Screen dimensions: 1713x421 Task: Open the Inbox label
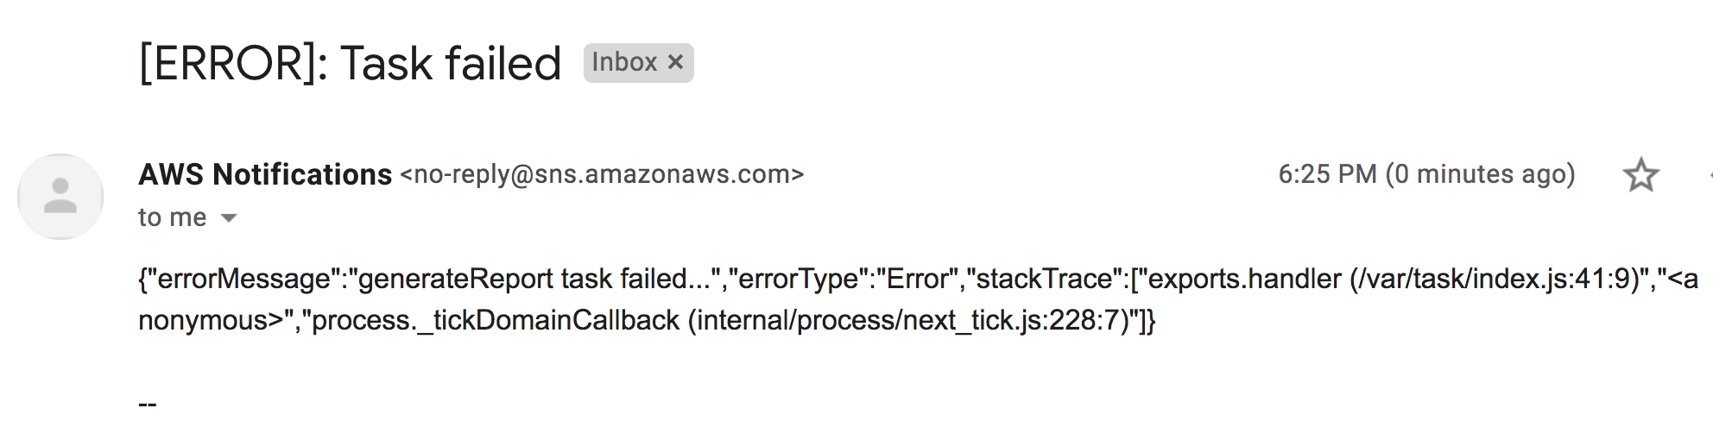tap(624, 62)
